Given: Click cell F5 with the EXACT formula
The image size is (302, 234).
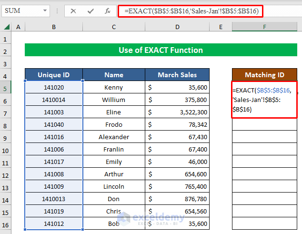Looking at the screenshot, I should [264, 100].
